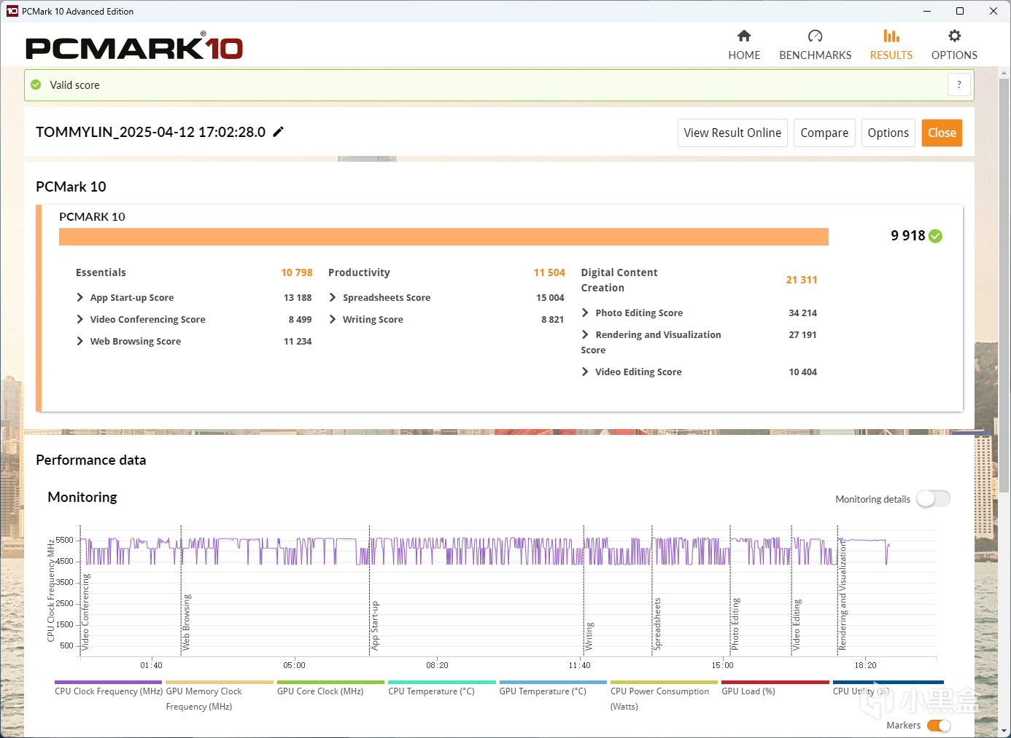1011x738 pixels.
Task: Open the question mark help button
Action: (959, 85)
